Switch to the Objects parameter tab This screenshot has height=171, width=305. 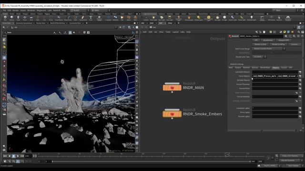pos(275,67)
